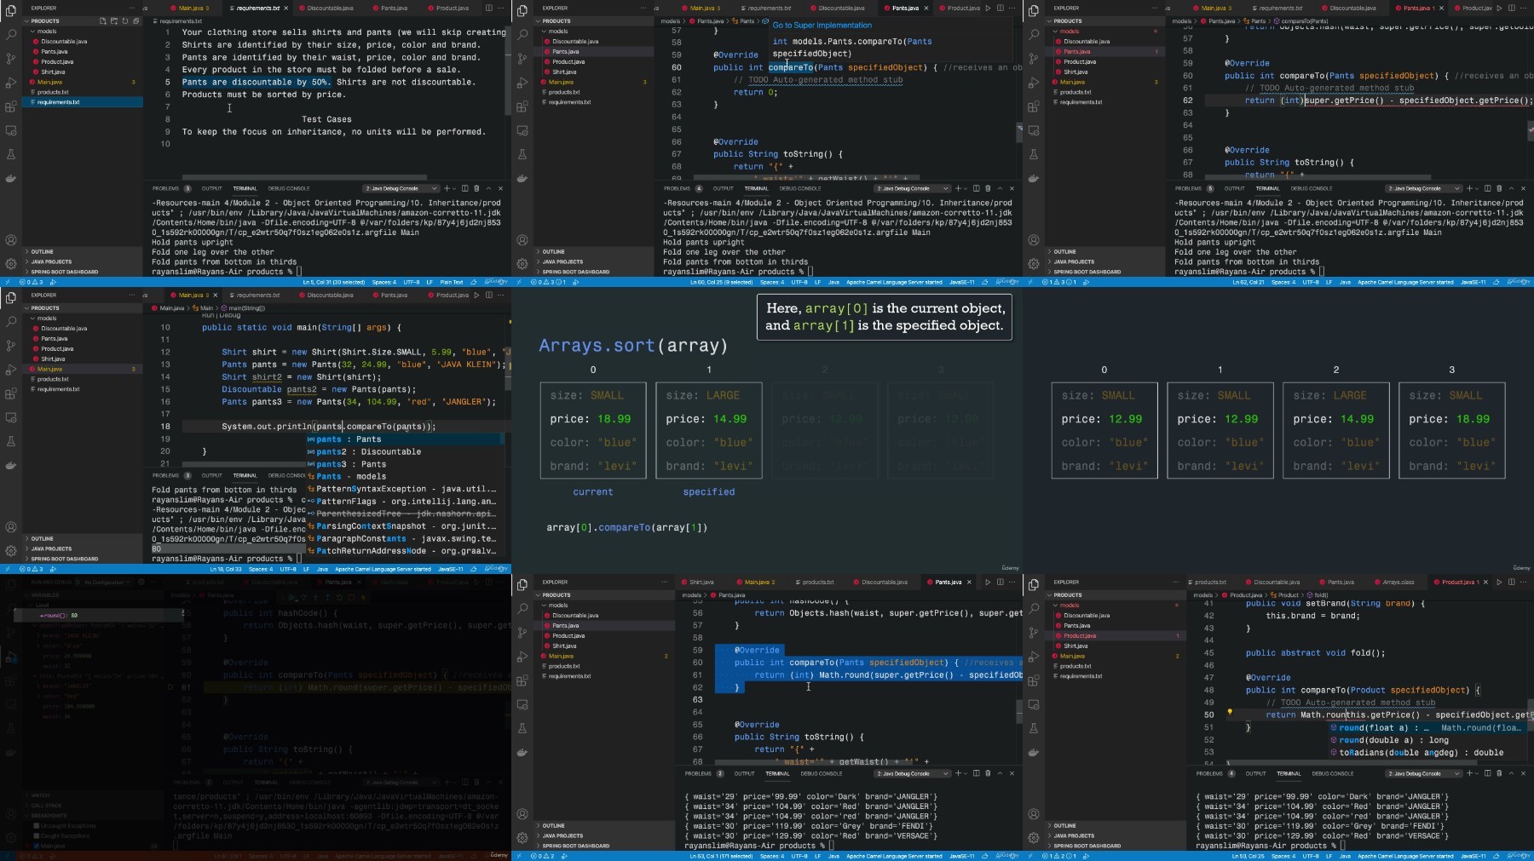Restart the debug session from debug toolbar

coord(340,598)
